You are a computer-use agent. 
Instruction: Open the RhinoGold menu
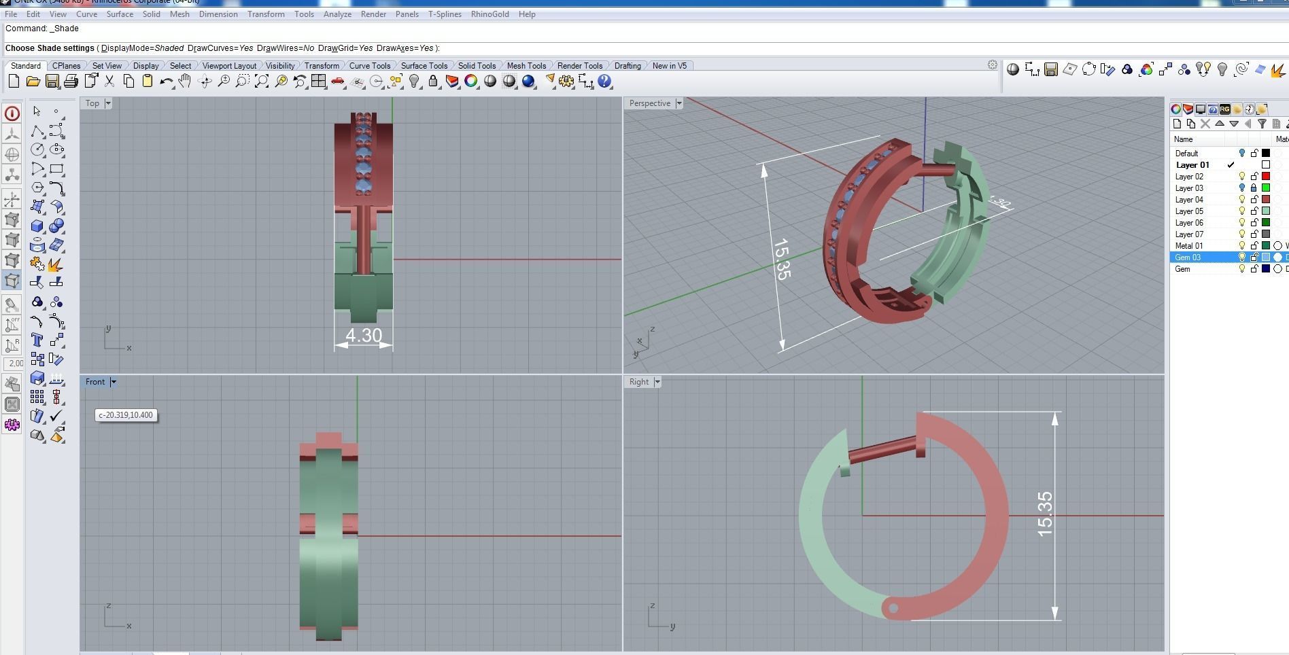click(x=489, y=14)
